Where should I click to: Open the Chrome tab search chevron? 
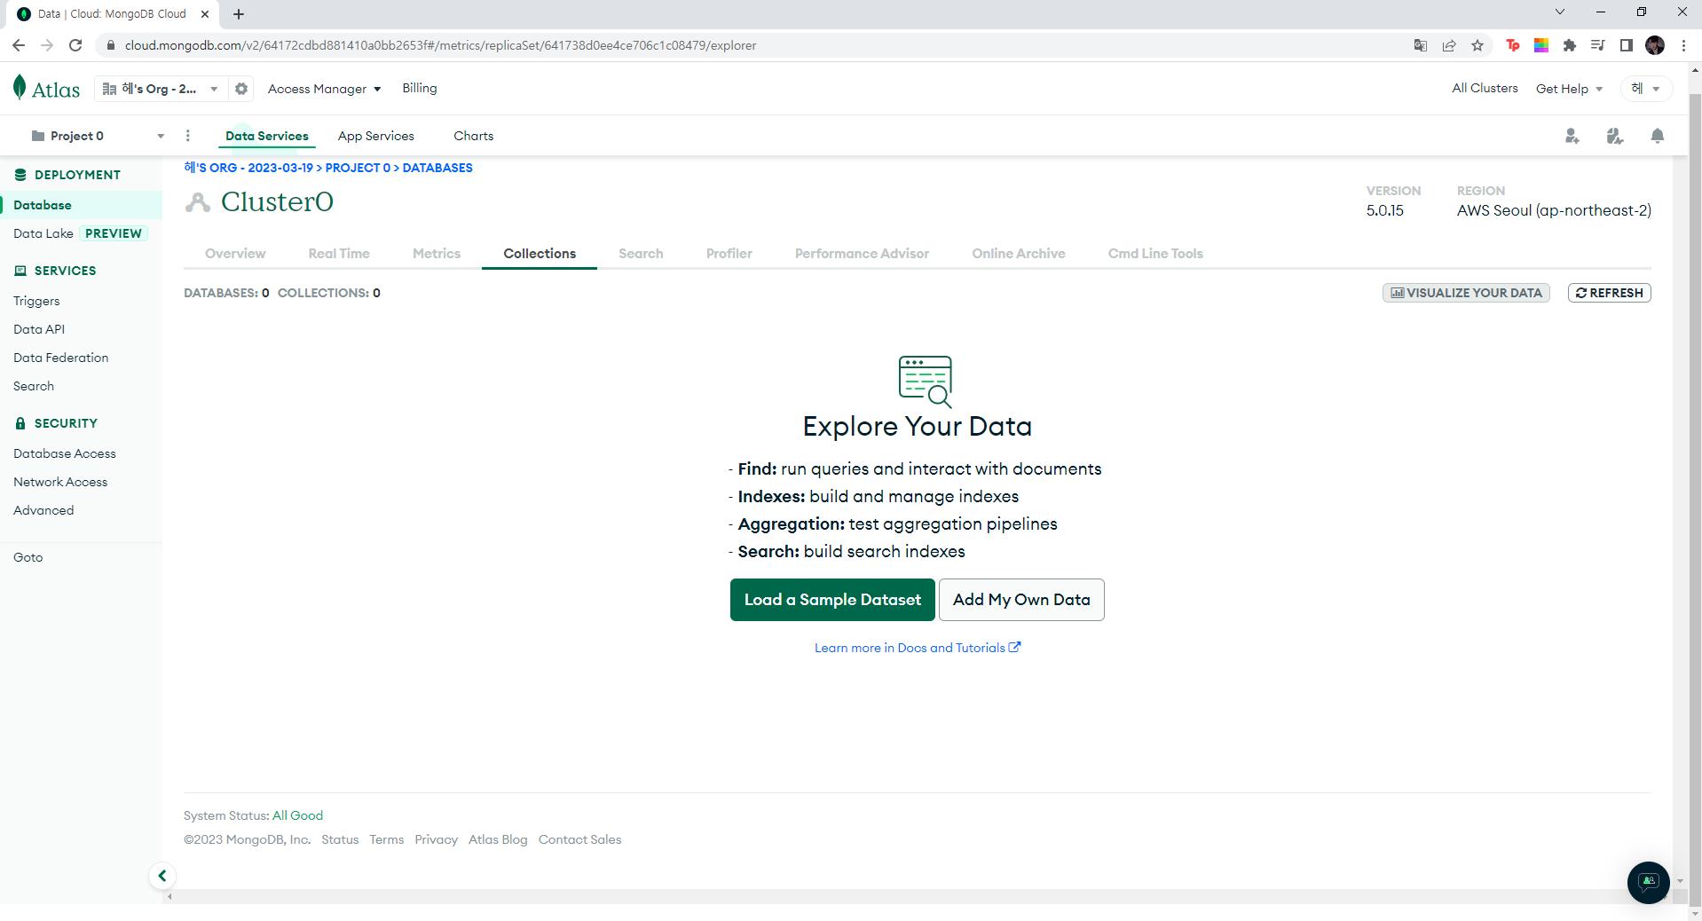coord(1559,12)
